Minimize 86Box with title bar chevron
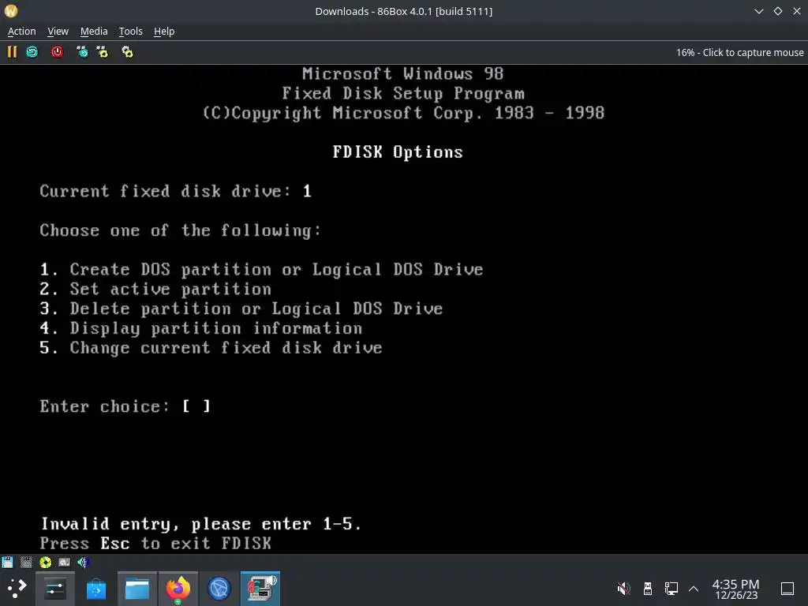Viewport: 808px width, 606px height. click(x=758, y=11)
